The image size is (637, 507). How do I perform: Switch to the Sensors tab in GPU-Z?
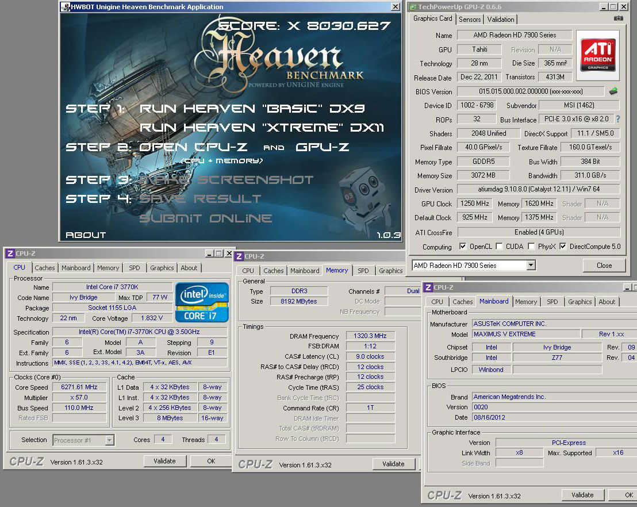470,19
